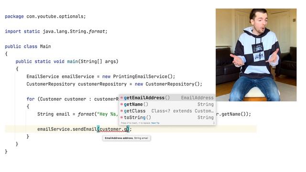Open the Next Tip link in popup
The height and width of the screenshot is (172, 306).
point(155,123)
